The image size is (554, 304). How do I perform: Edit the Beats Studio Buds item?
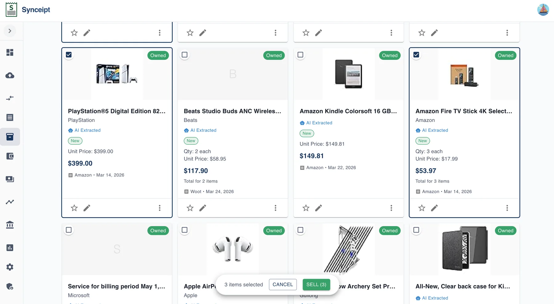[x=203, y=208]
